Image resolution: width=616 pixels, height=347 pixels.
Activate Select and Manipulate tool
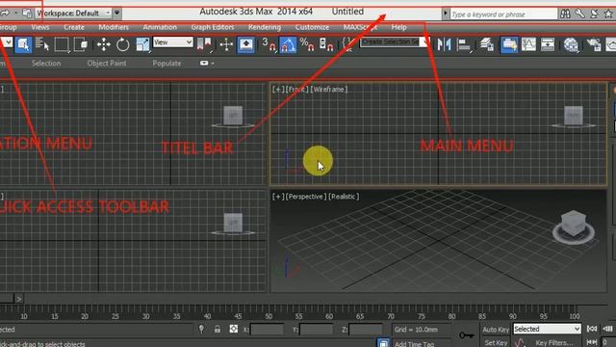point(226,44)
